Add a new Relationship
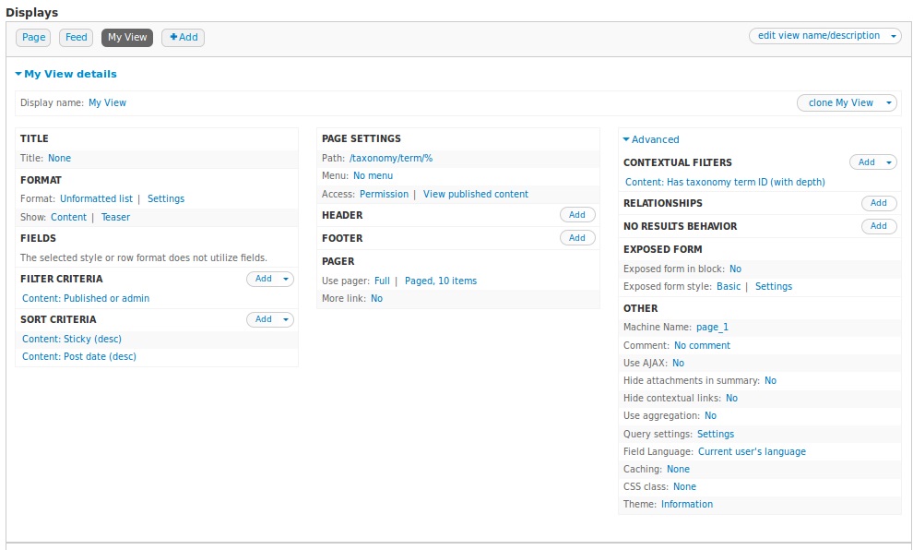The height and width of the screenshot is (550, 913). coord(878,203)
